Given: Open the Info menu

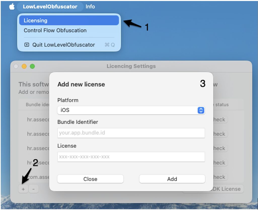Looking at the screenshot, I should pyautogui.click(x=90, y=7).
